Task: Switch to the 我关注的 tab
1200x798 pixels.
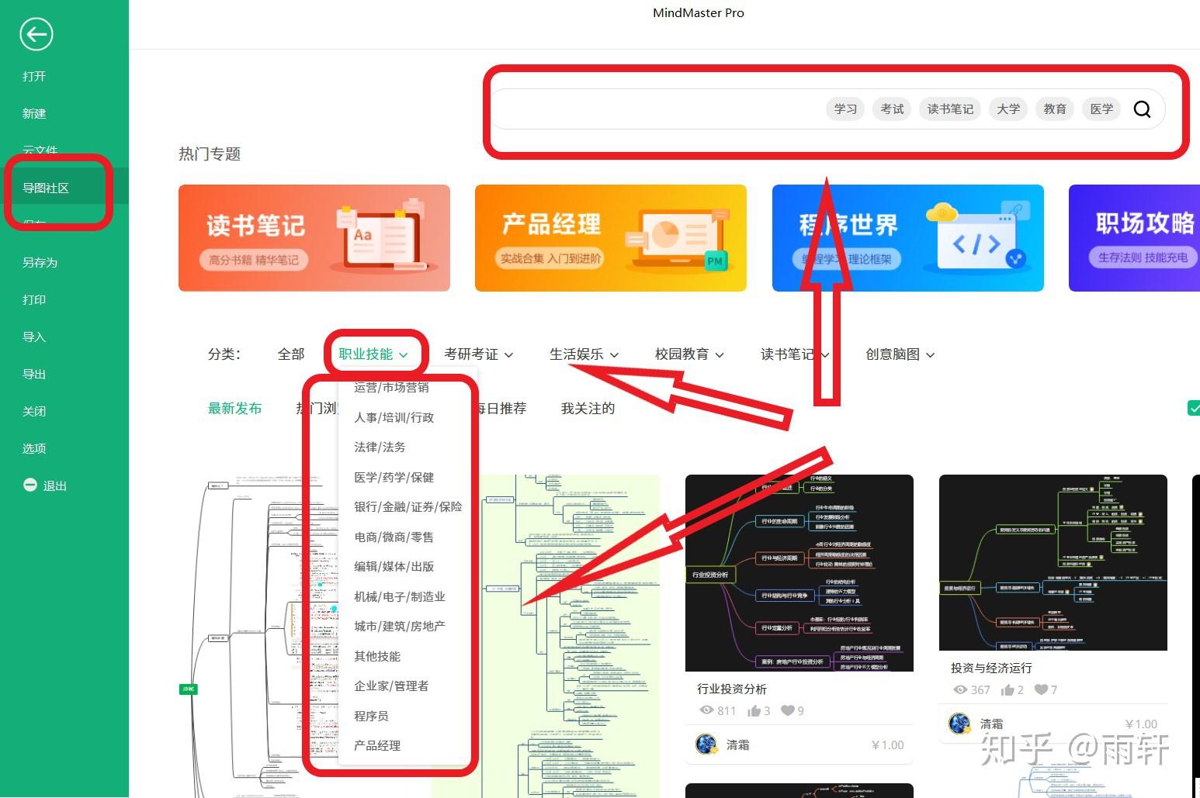Action: click(588, 408)
